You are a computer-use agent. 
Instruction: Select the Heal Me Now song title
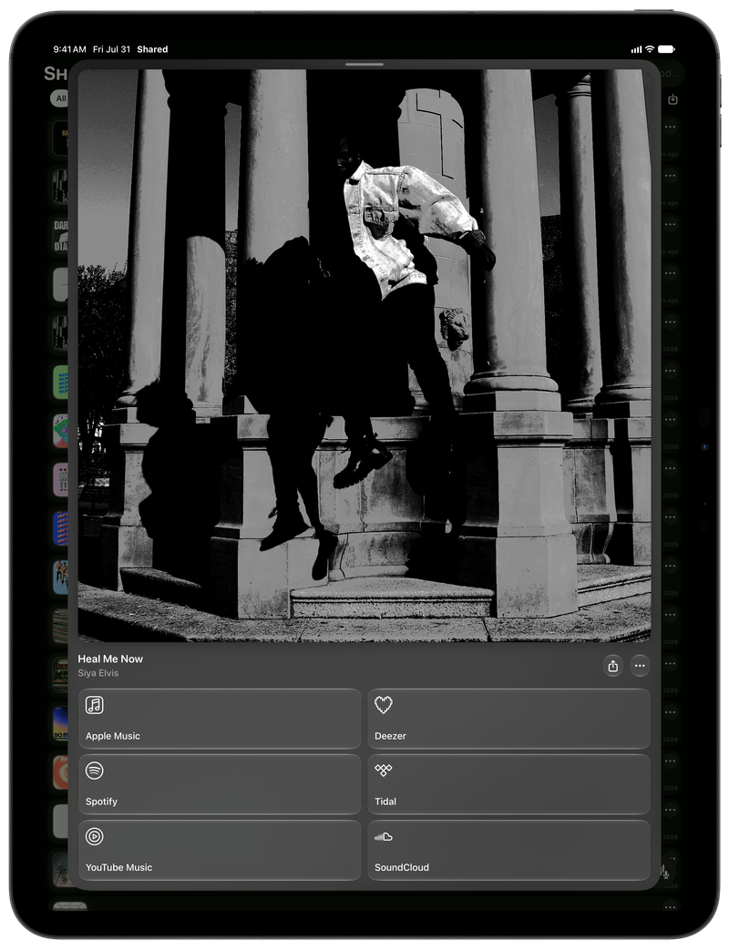[110, 659]
